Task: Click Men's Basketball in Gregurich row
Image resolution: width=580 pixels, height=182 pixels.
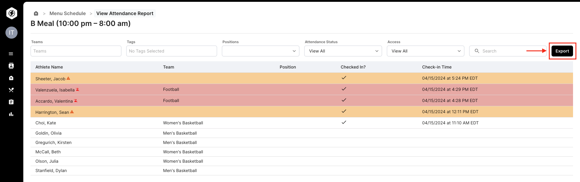Action: coord(180,142)
